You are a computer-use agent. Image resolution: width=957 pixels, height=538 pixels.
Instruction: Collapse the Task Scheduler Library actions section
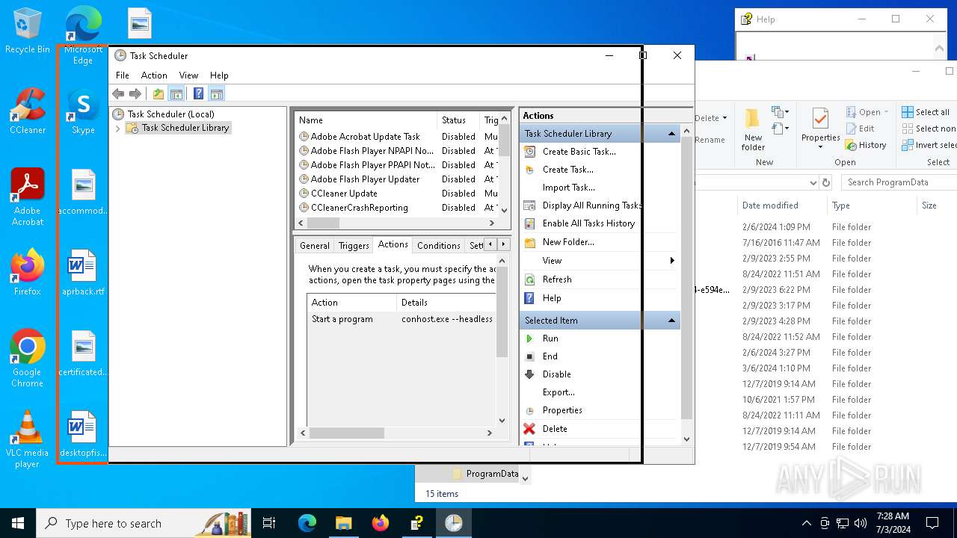click(671, 134)
